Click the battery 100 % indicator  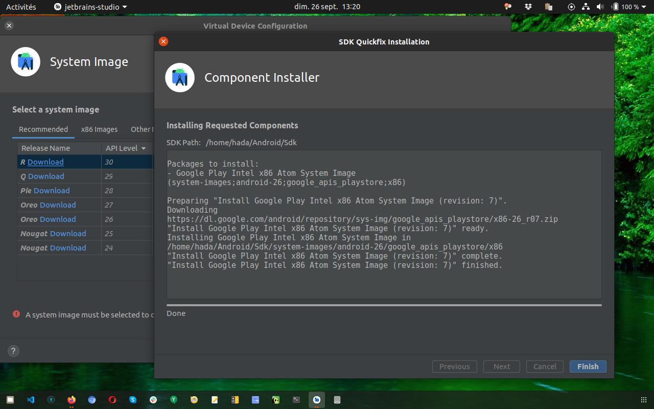pyautogui.click(x=626, y=7)
